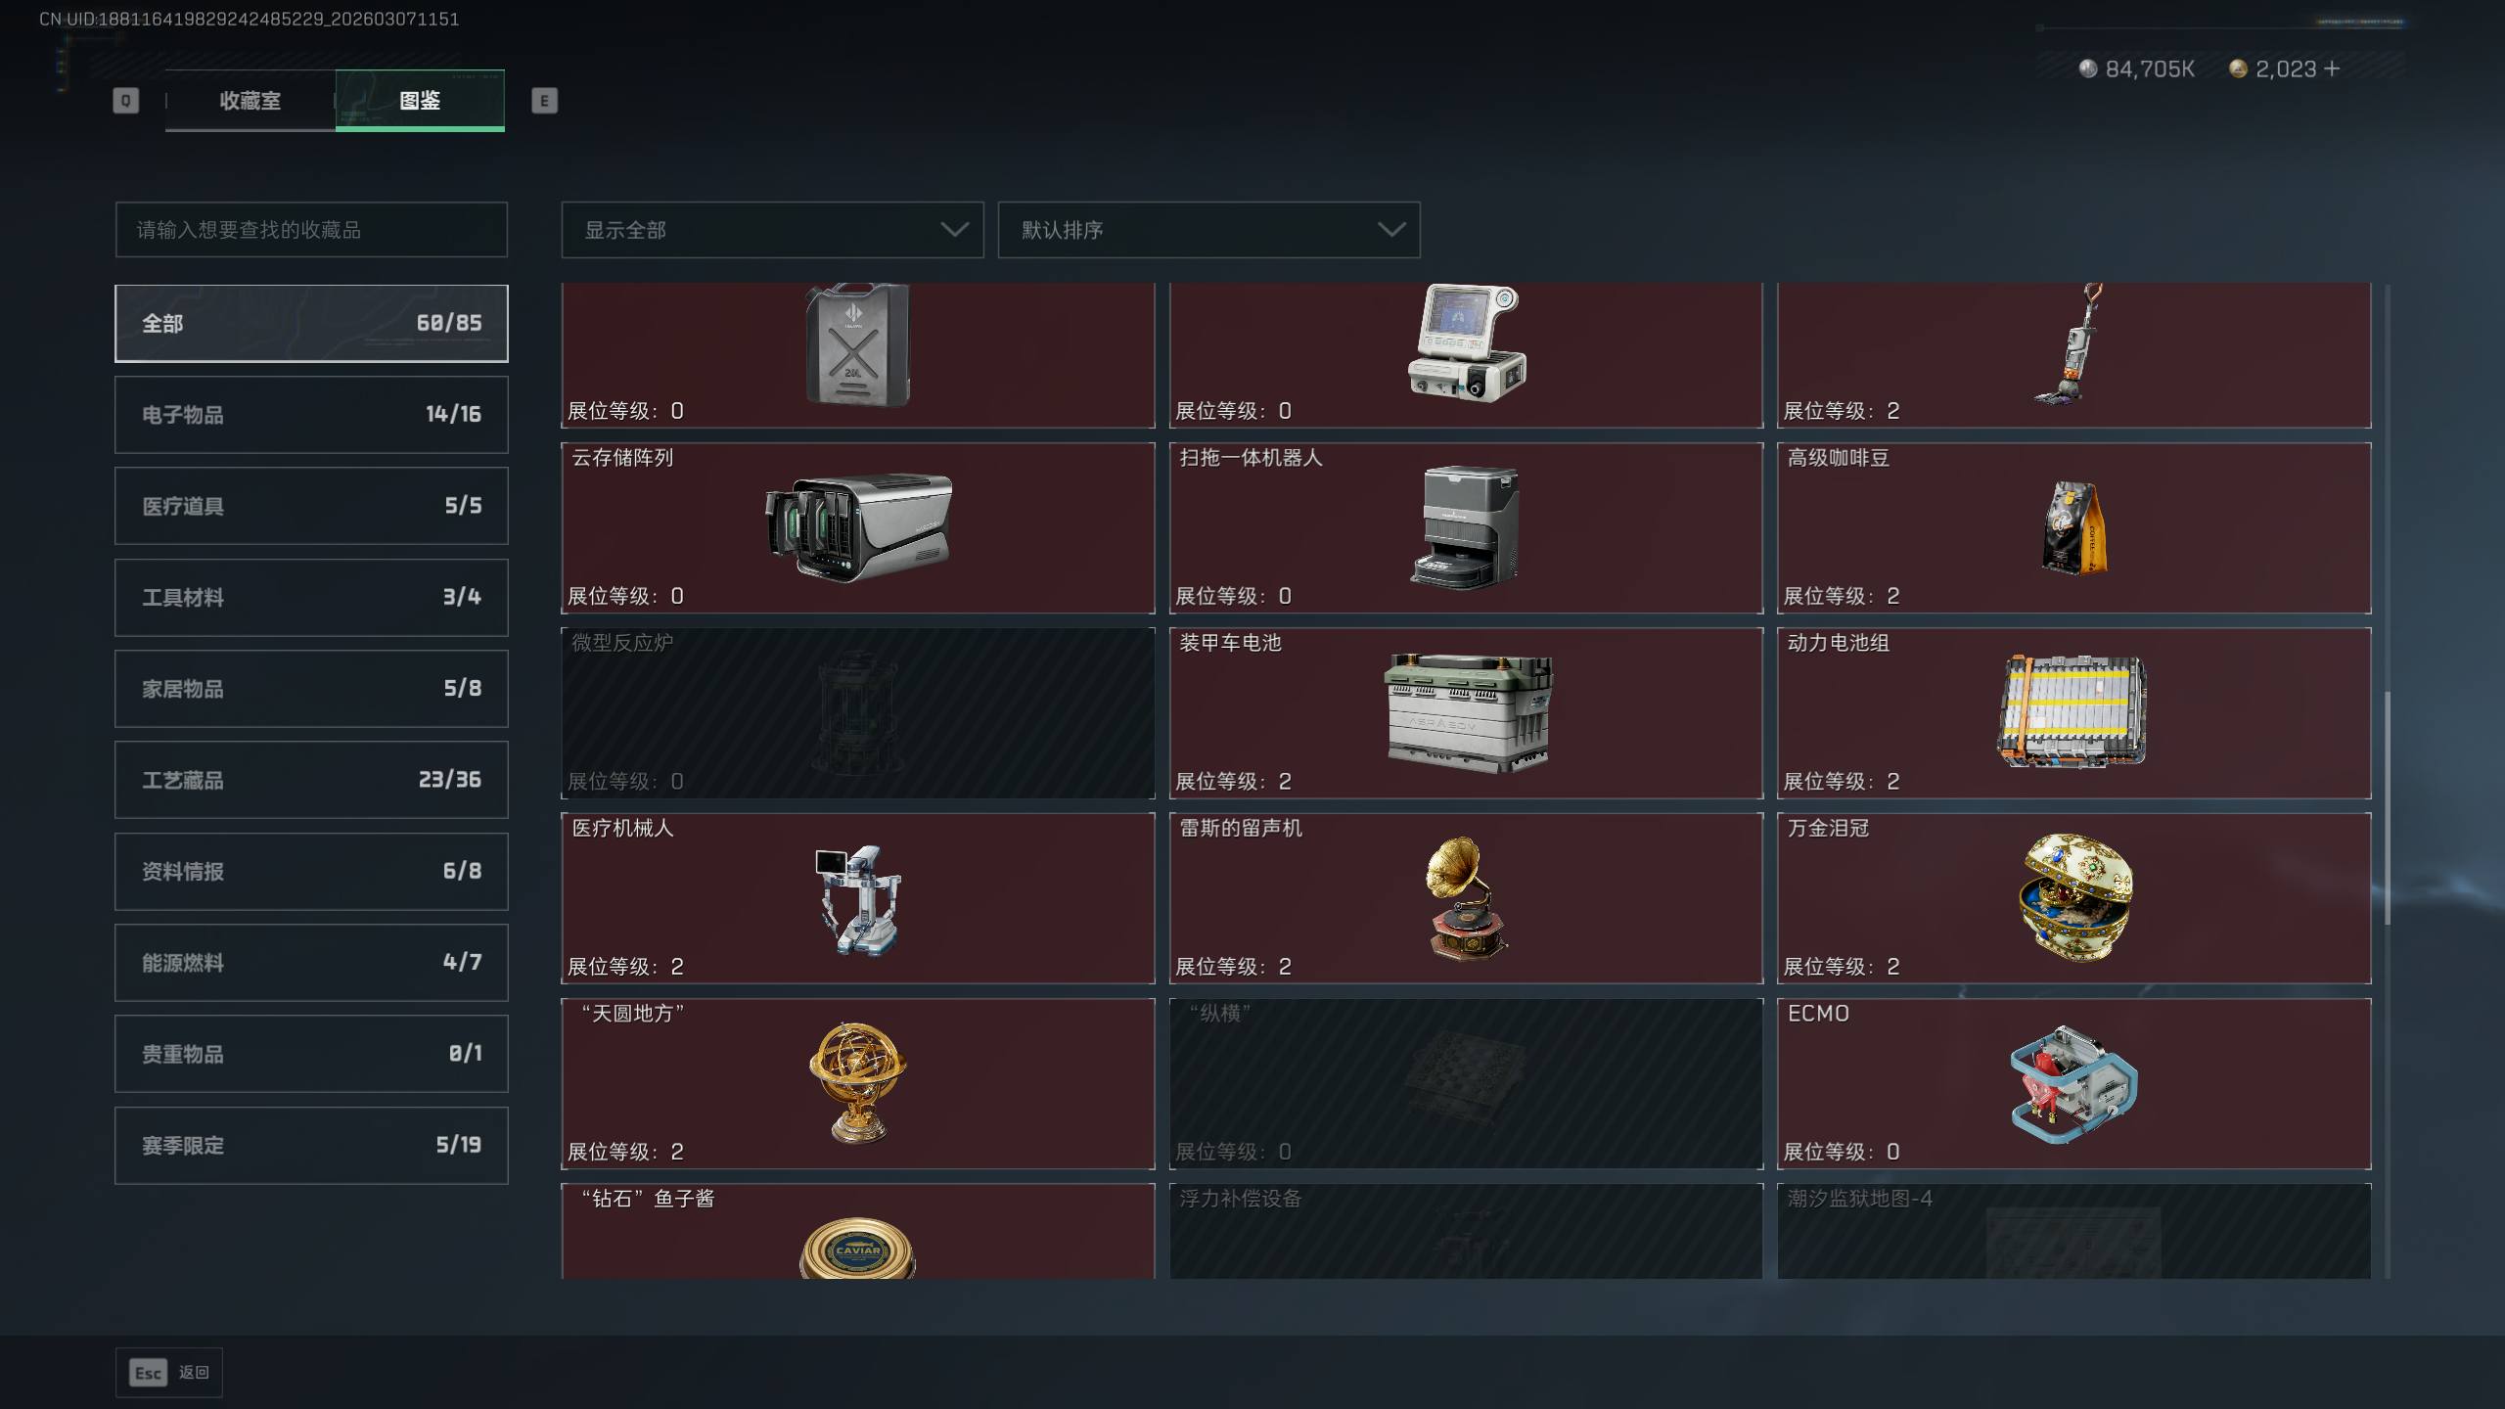This screenshot has height=1409, width=2505.
Task: Select the 图鉴 tab
Action: (420, 100)
